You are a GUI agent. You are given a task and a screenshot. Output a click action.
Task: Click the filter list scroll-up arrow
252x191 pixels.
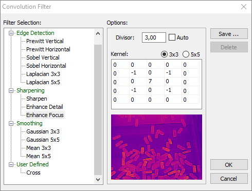point(98,33)
